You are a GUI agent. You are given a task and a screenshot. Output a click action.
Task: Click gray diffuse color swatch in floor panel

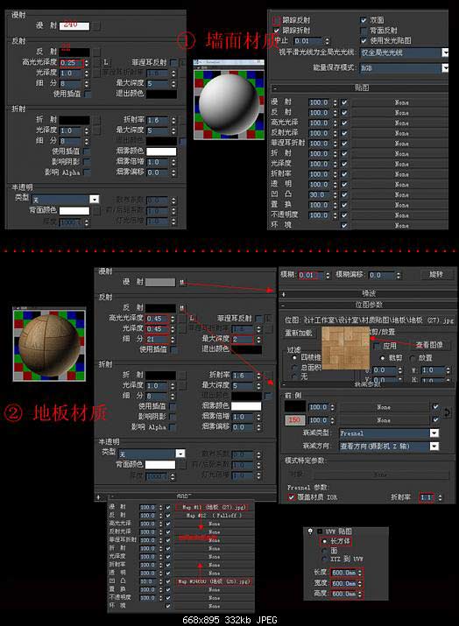coord(160,282)
